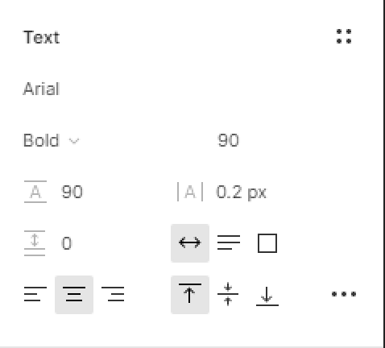Expand the chevron beside Bold

74,141
